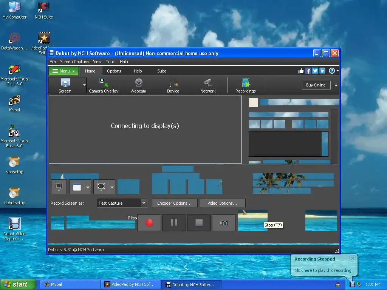Click the thumbs-up like icon
The image size is (387, 290).
300,71
